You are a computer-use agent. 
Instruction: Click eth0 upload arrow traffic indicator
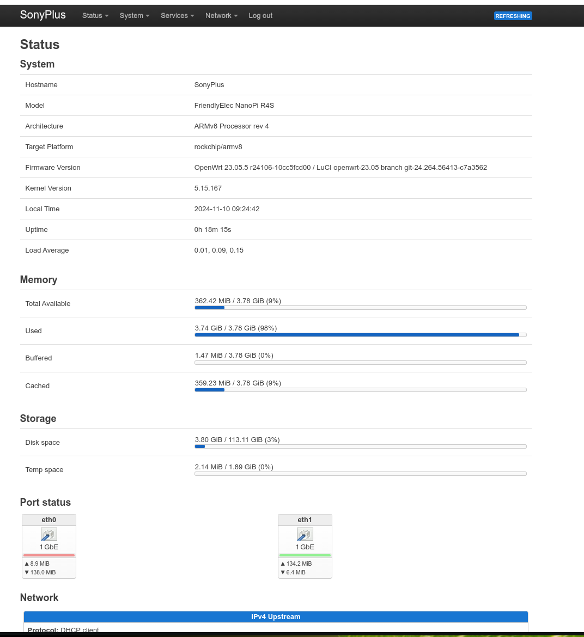[27, 563]
